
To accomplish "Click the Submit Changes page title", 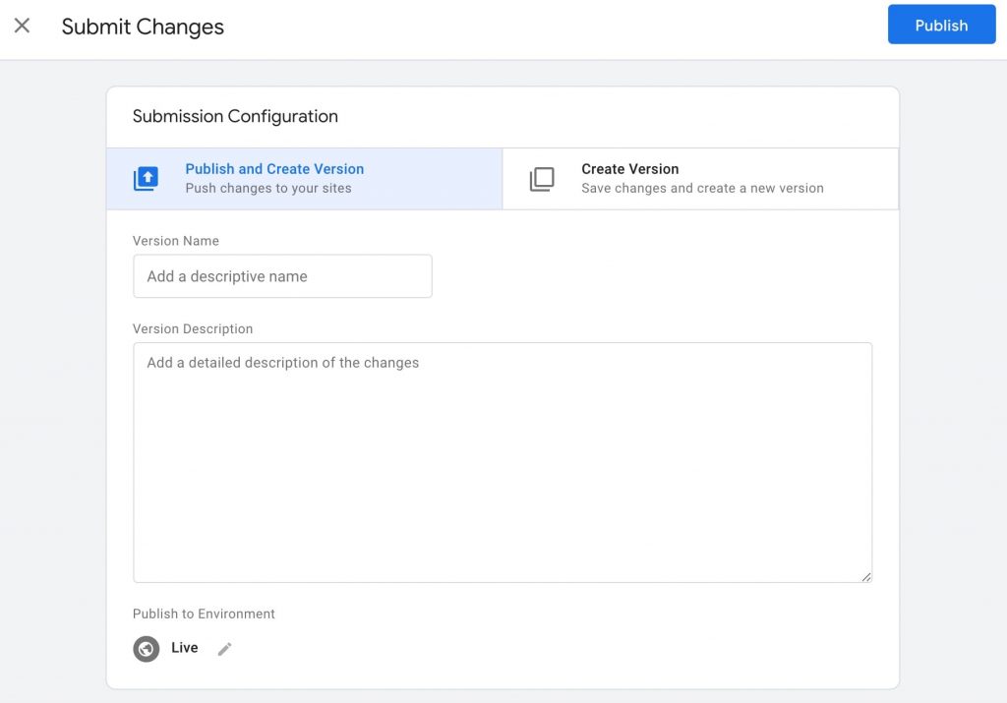I will click(143, 27).
